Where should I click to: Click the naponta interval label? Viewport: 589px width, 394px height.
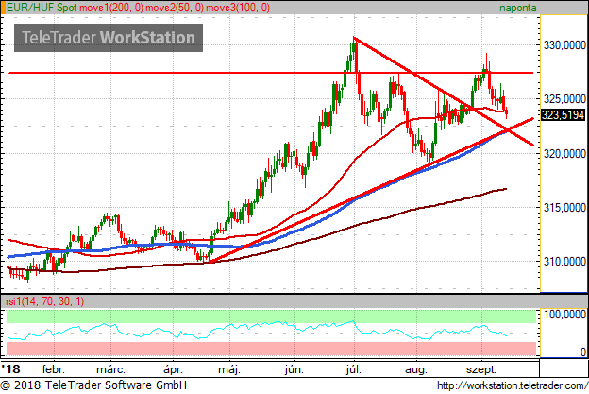pyautogui.click(x=517, y=8)
